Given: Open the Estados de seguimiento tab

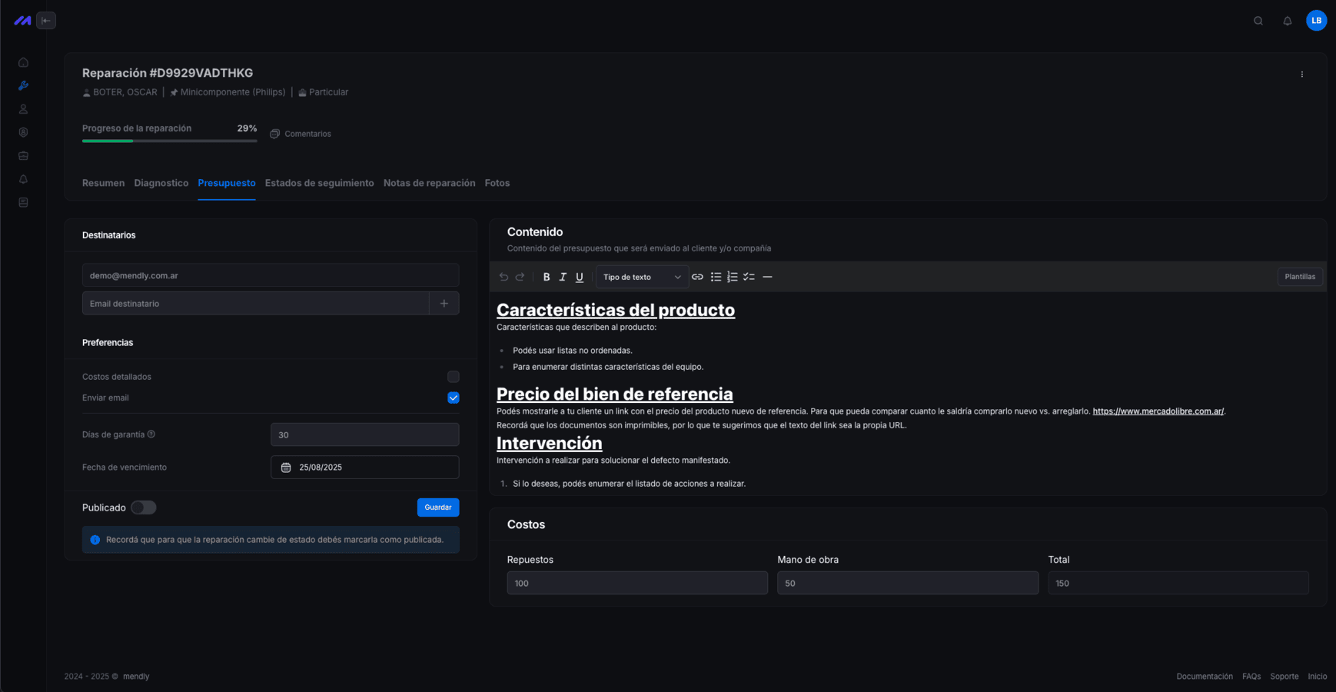Looking at the screenshot, I should [x=319, y=183].
